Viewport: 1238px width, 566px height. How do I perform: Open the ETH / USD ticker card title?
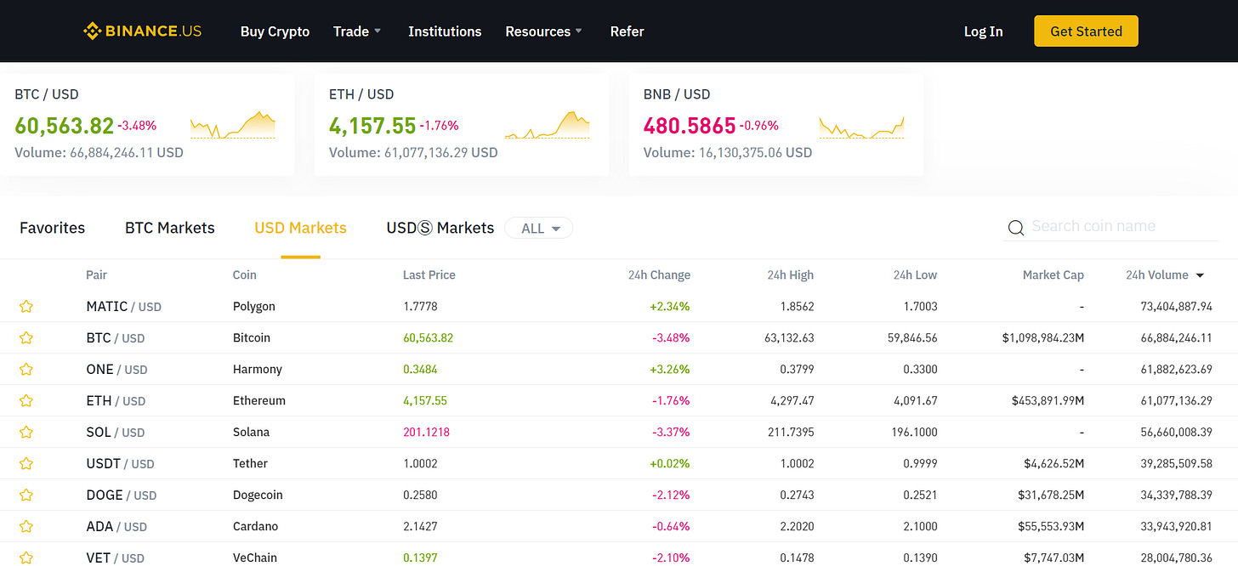pos(361,94)
